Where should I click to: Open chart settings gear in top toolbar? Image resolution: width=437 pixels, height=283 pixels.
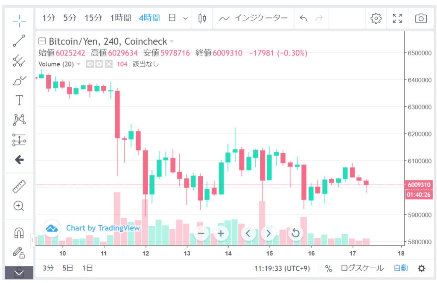[x=376, y=18]
